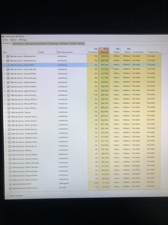Viewport: 168px width, 225px height.
Task: Click the Gestionnaire de fenêtres process icon
Action: [x=10, y=188]
